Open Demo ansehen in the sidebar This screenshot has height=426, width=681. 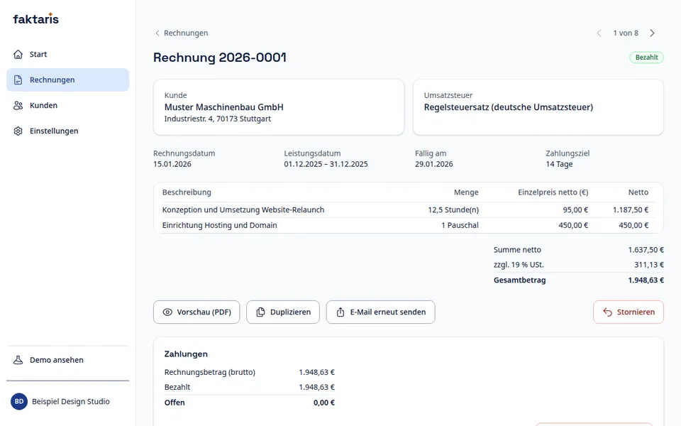point(68,360)
